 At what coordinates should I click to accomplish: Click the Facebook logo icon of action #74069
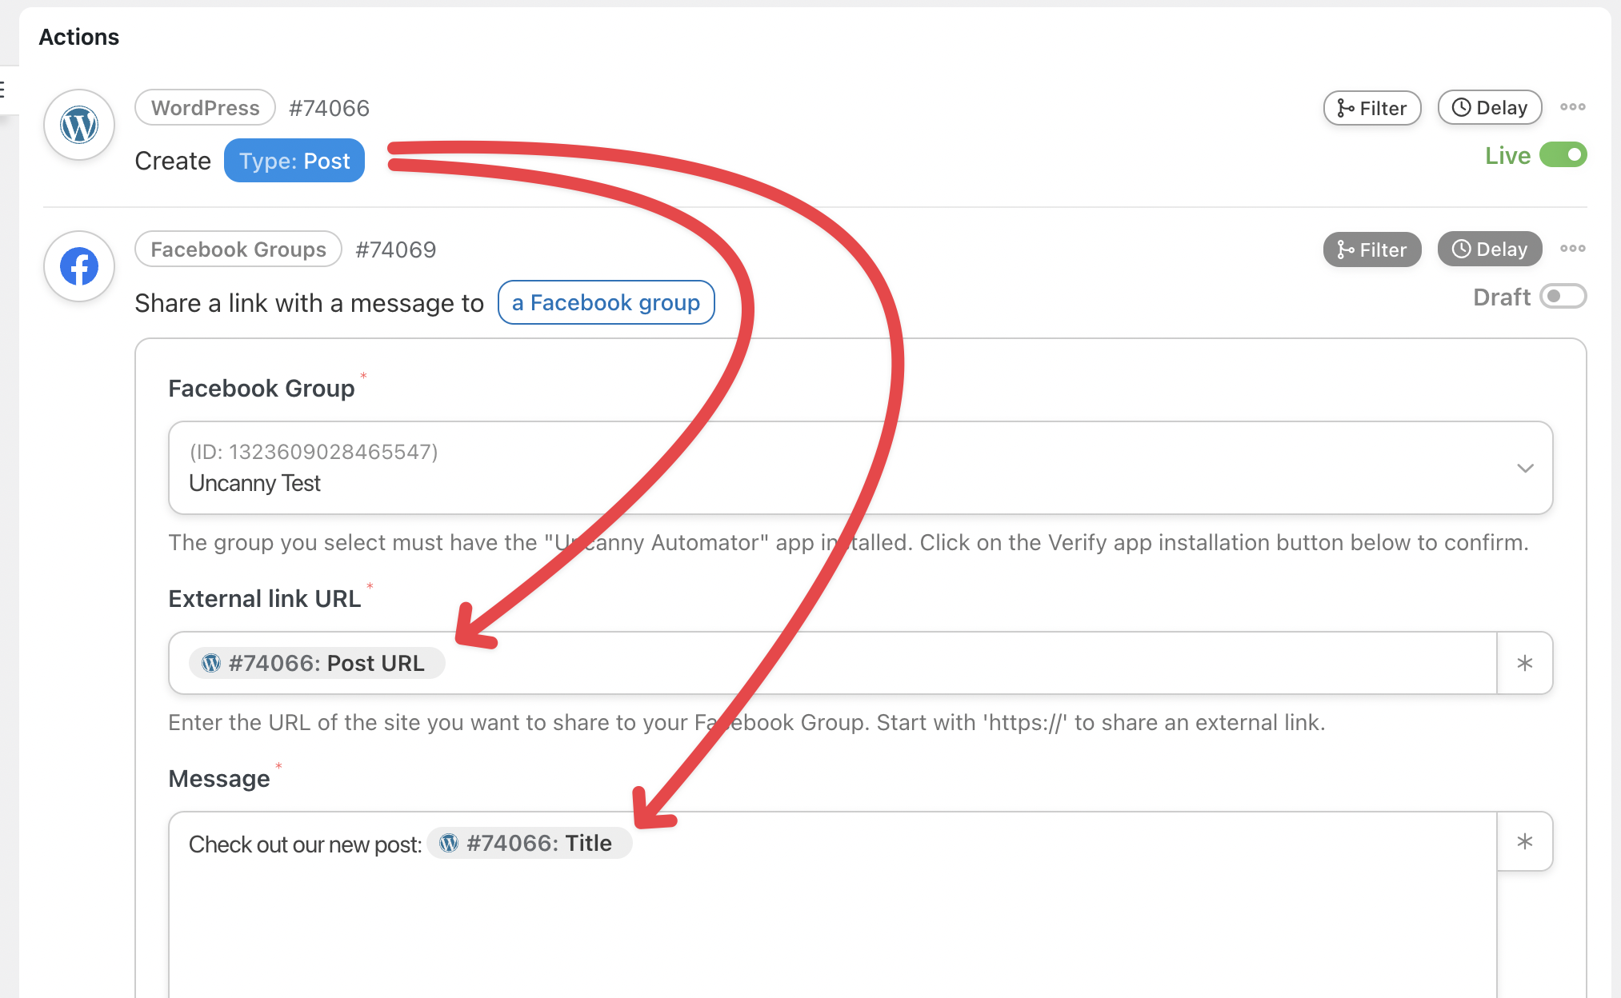pos(79,266)
